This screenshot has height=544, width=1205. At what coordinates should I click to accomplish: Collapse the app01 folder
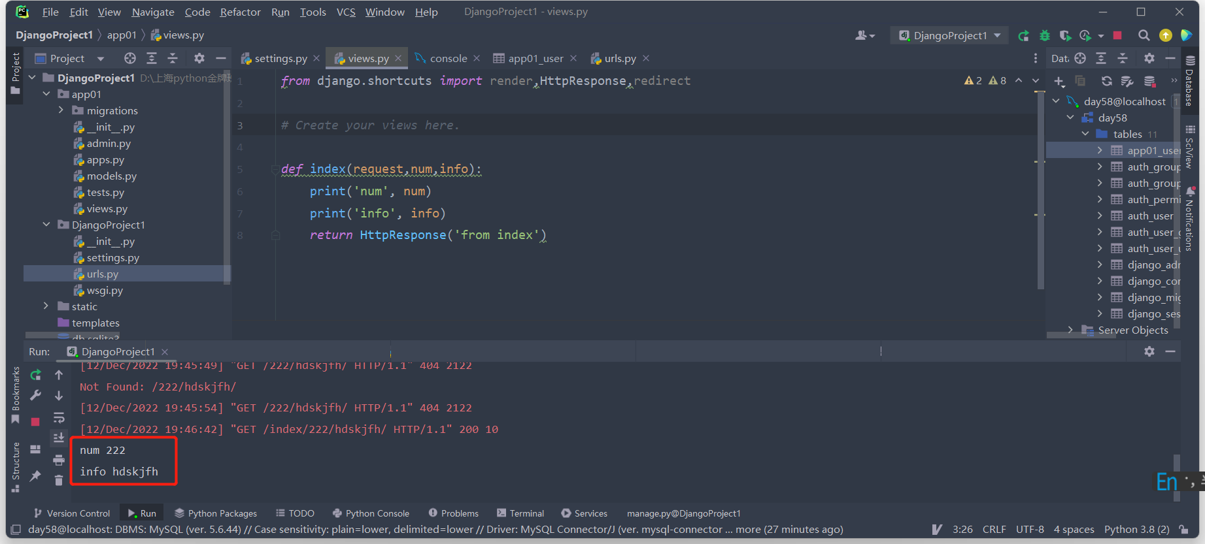[46, 94]
